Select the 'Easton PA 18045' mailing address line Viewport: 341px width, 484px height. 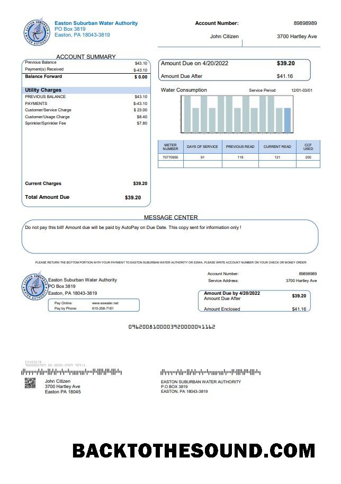click(63, 392)
